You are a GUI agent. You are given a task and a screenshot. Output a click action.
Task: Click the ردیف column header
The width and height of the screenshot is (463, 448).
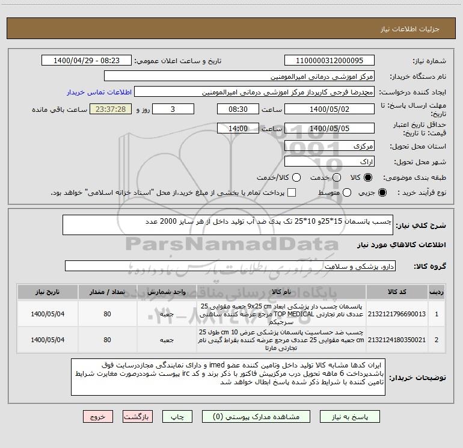pyautogui.click(x=437, y=292)
